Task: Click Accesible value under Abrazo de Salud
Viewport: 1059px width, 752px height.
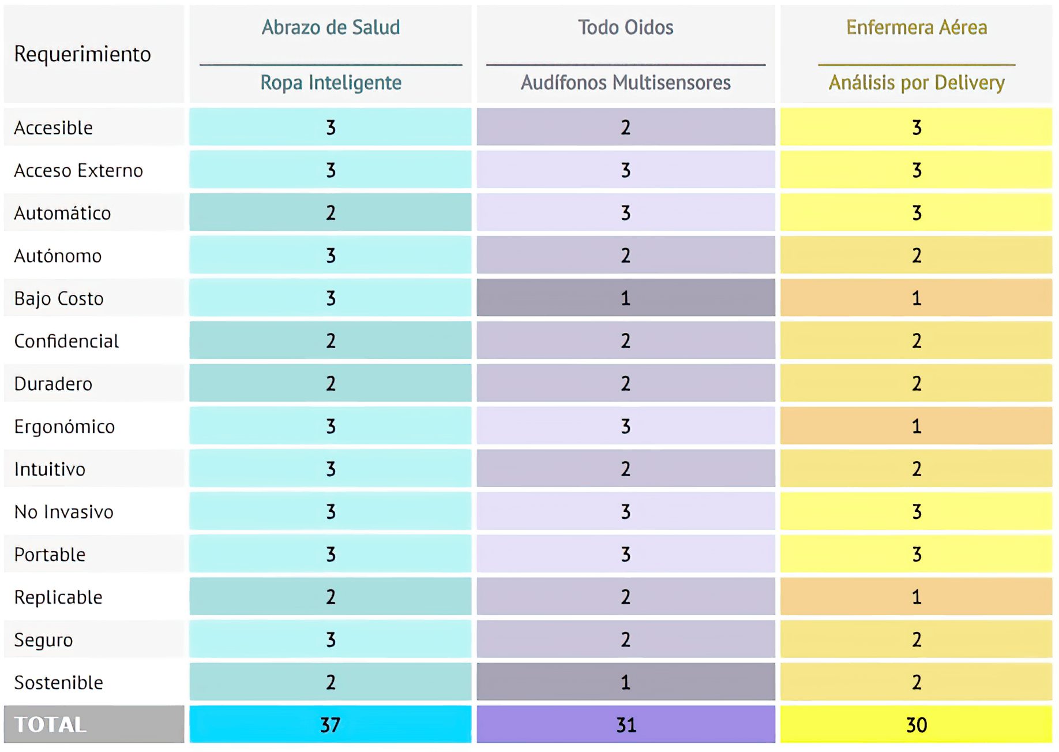Action: point(331,127)
